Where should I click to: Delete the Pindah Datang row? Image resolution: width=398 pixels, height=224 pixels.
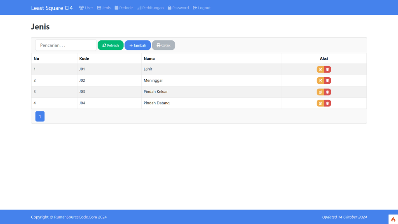coord(328,103)
